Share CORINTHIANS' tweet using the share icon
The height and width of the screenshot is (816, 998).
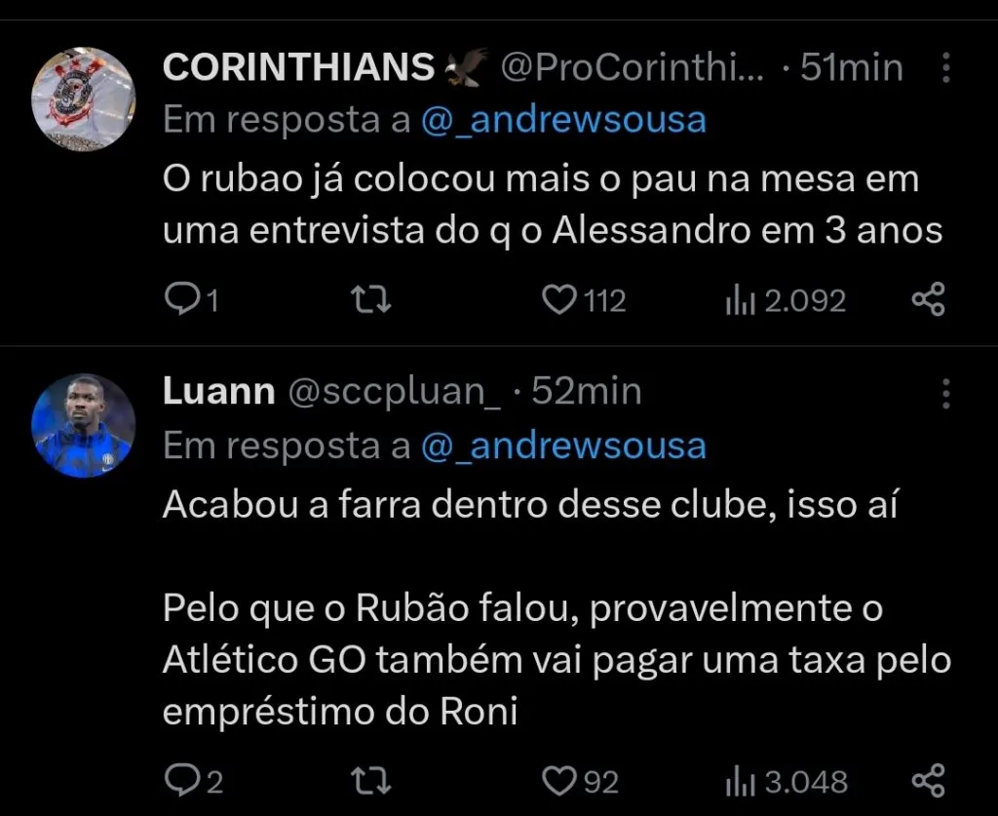(x=929, y=299)
